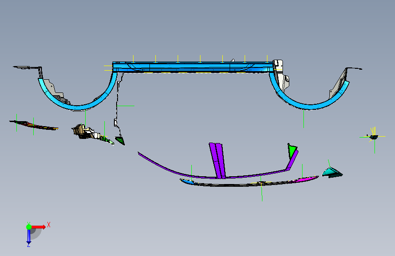Select the teal wedge-shaped part
Viewport: 395px width, 256px height.
pos(332,173)
